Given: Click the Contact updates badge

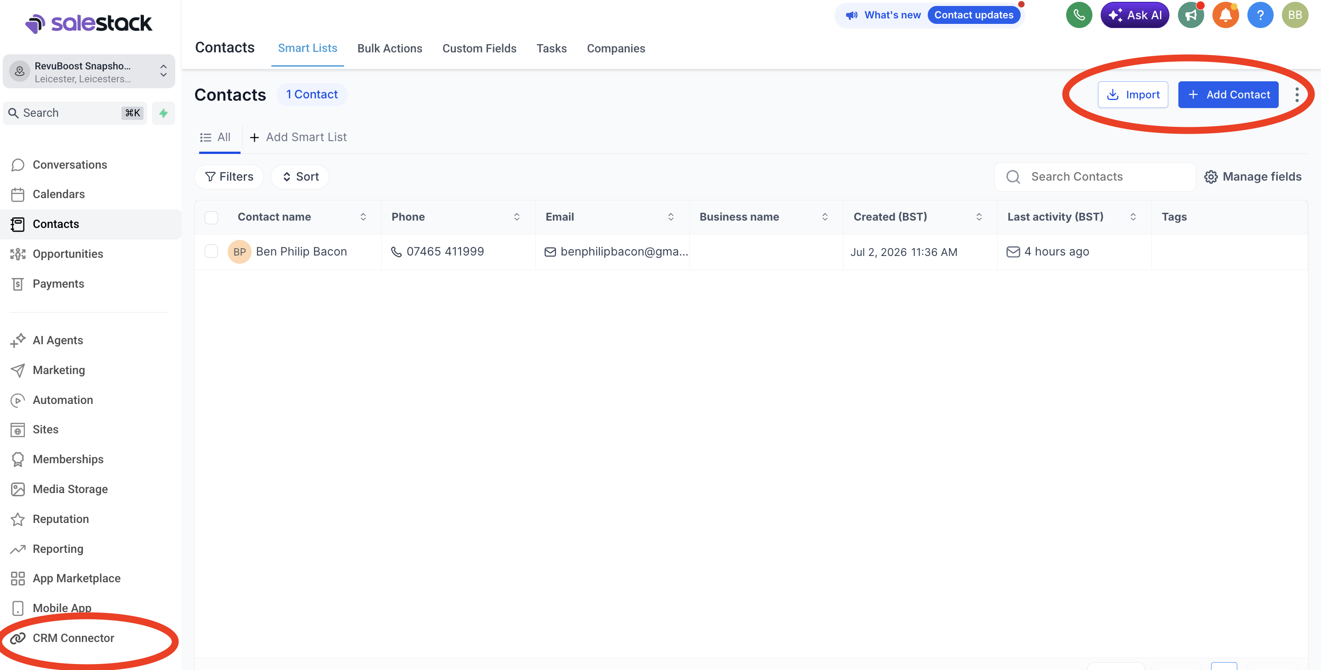Looking at the screenshot, I should pyautogui.click(x=974, y=15).
